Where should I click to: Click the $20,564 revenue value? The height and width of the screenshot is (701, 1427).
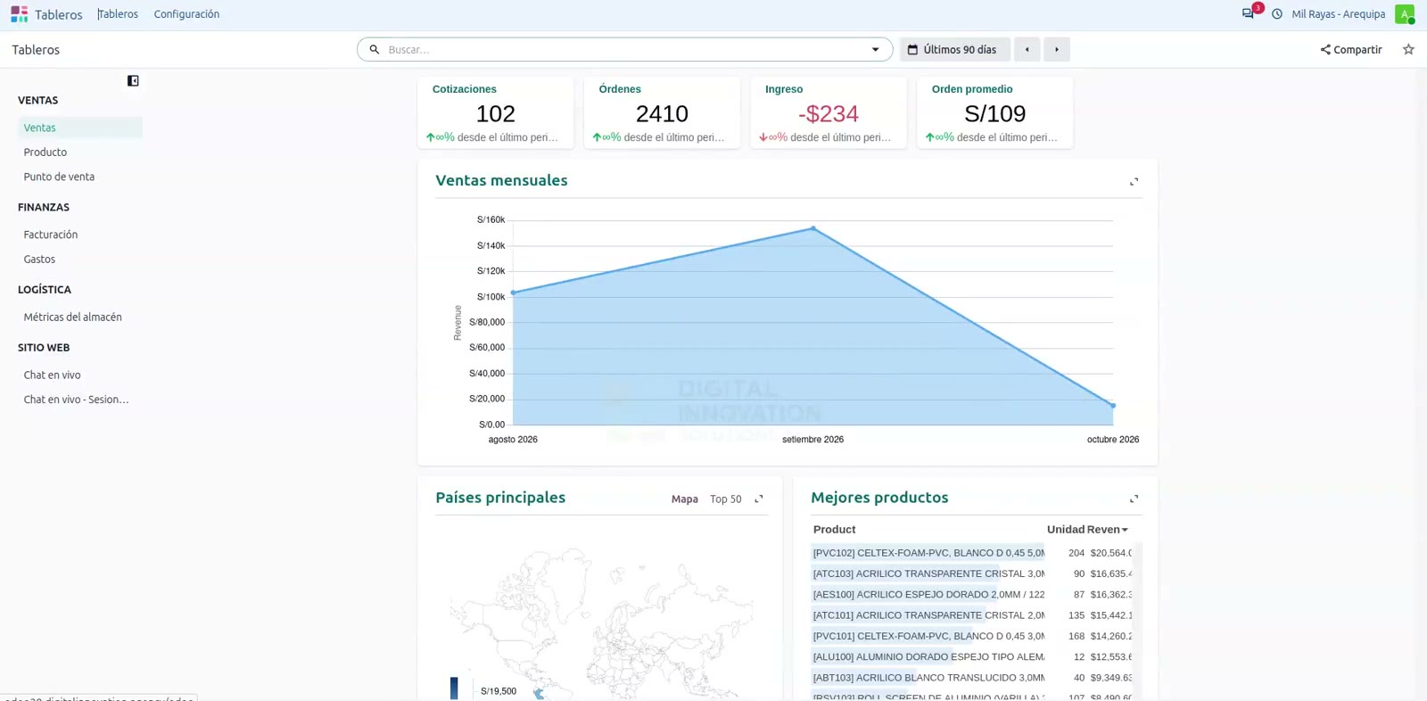point(1111,553)
